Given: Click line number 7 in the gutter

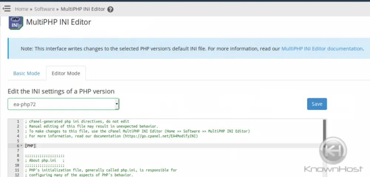Looking at the screenshot, I should pyautogui.click(x=18, y=151).
